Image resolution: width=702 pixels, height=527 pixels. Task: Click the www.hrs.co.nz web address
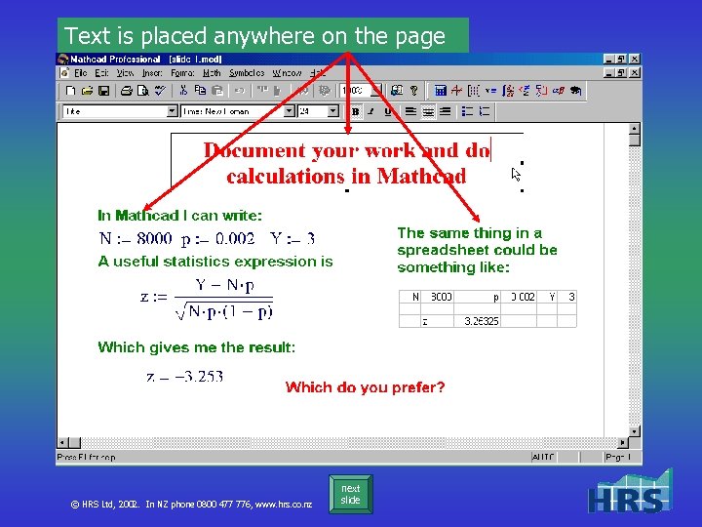[x=284, y=505]
